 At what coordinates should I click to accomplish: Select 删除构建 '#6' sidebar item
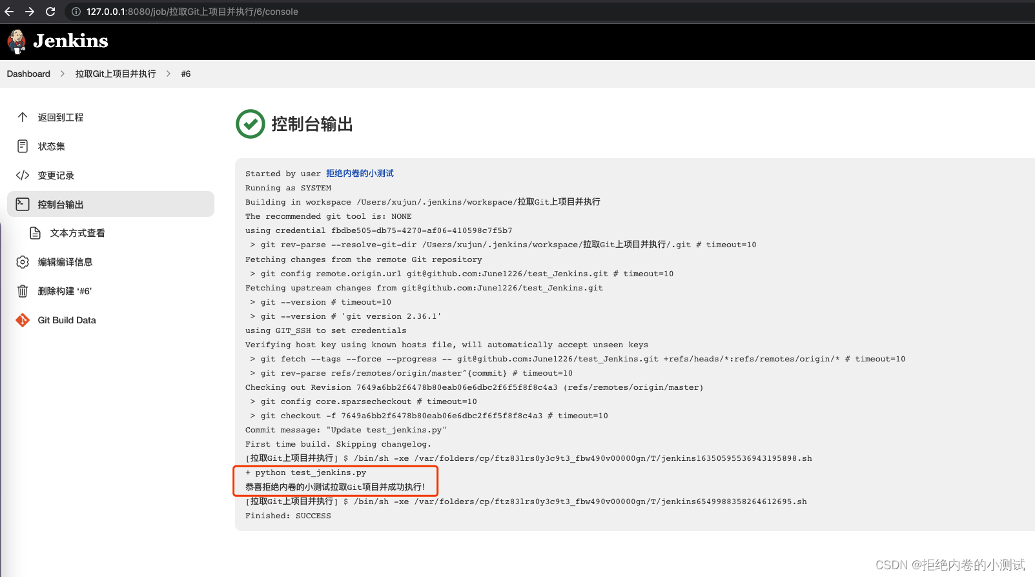(65, 291)
